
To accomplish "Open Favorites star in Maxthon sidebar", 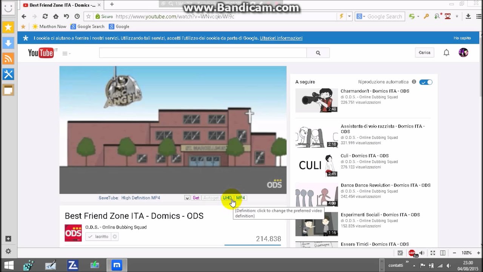I will coord(8,27).
